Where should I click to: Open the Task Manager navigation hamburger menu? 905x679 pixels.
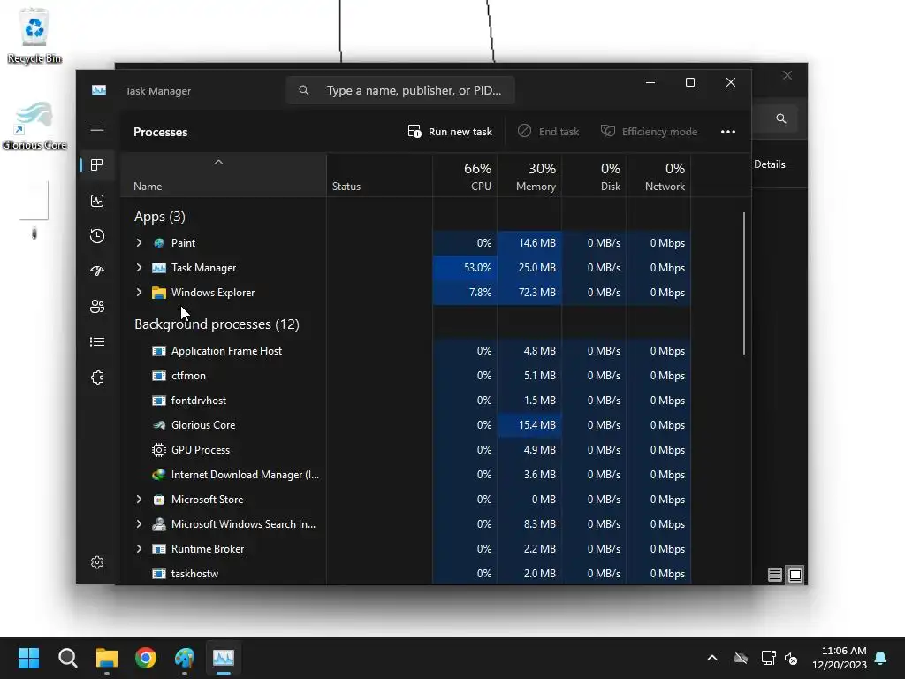click(x=97, y=130)
